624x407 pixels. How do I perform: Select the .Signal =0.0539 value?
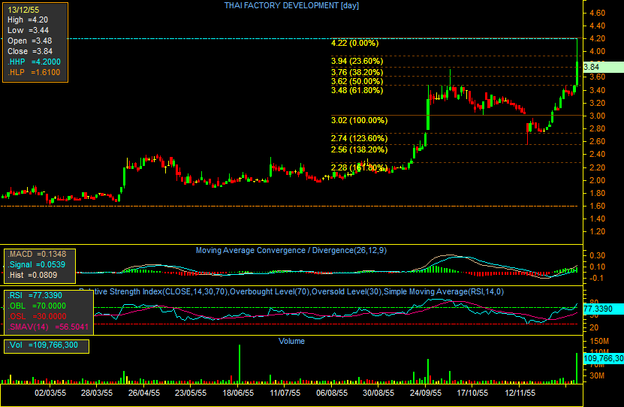click(37, 264)
